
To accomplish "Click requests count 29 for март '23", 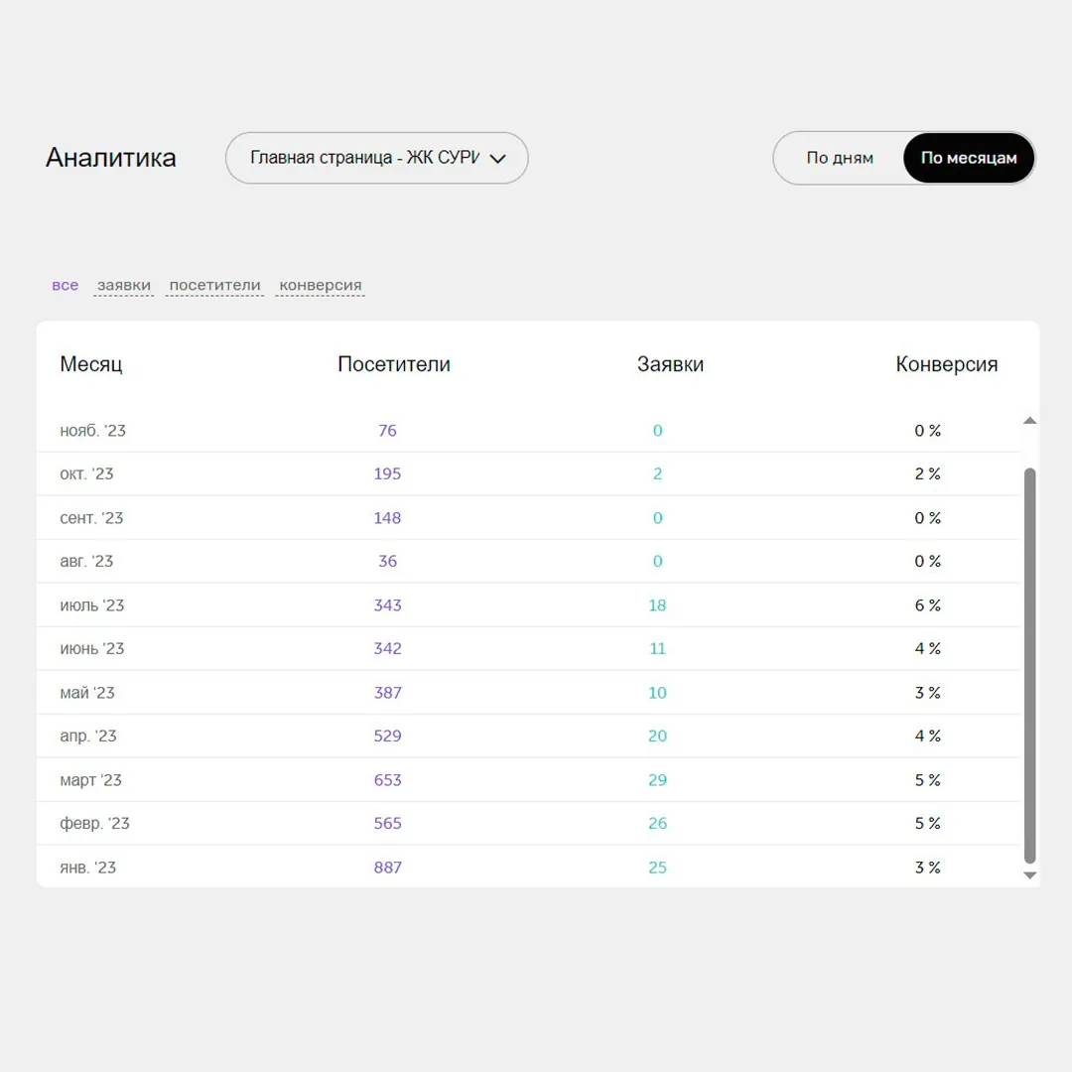I will tap(657, 780).
